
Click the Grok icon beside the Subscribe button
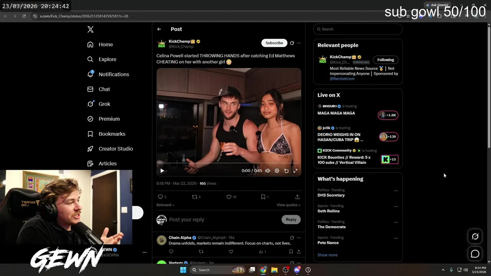[x=292, y=43]
